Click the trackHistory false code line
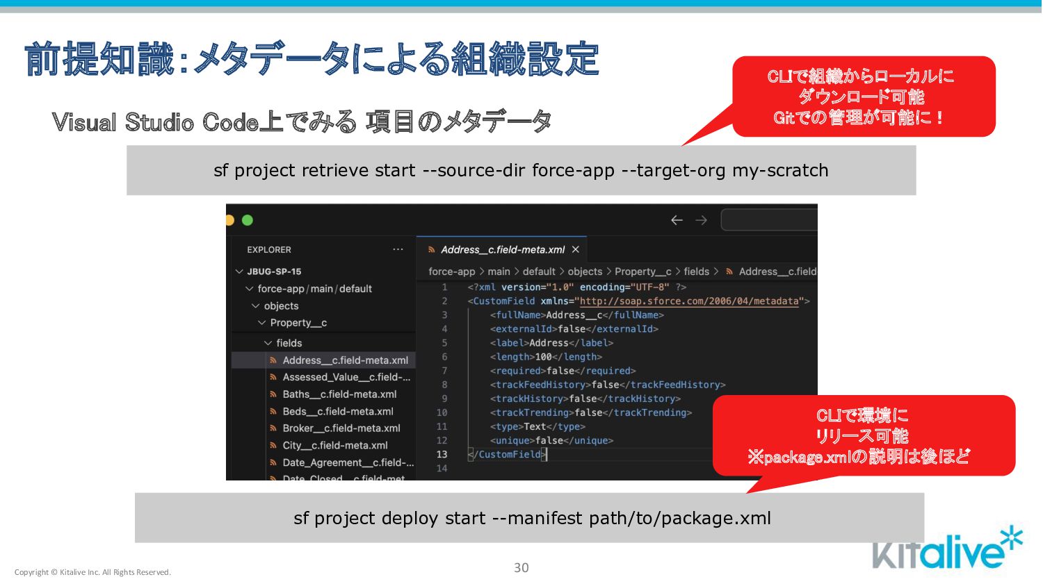This screenshot has width=1043, height=586. (585, 399)
